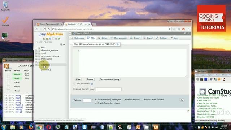
Task: Click the Delimiter input field
Action: (87, 100)
